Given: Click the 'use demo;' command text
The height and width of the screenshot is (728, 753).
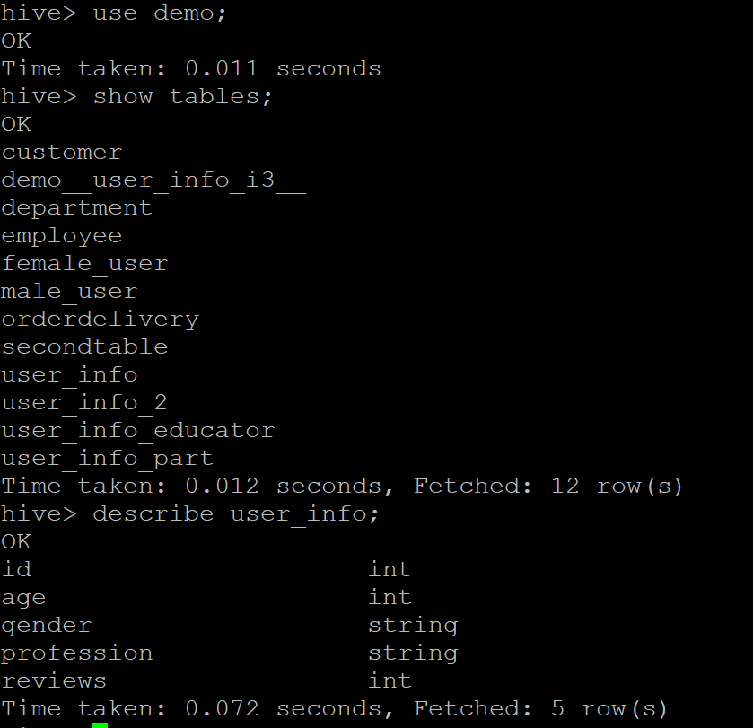Looking at the screenshot, I should tap(160, 13).
